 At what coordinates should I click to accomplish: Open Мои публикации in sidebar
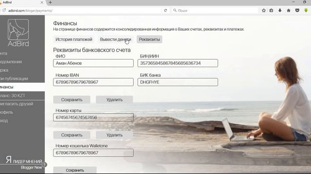click(14, 78)
